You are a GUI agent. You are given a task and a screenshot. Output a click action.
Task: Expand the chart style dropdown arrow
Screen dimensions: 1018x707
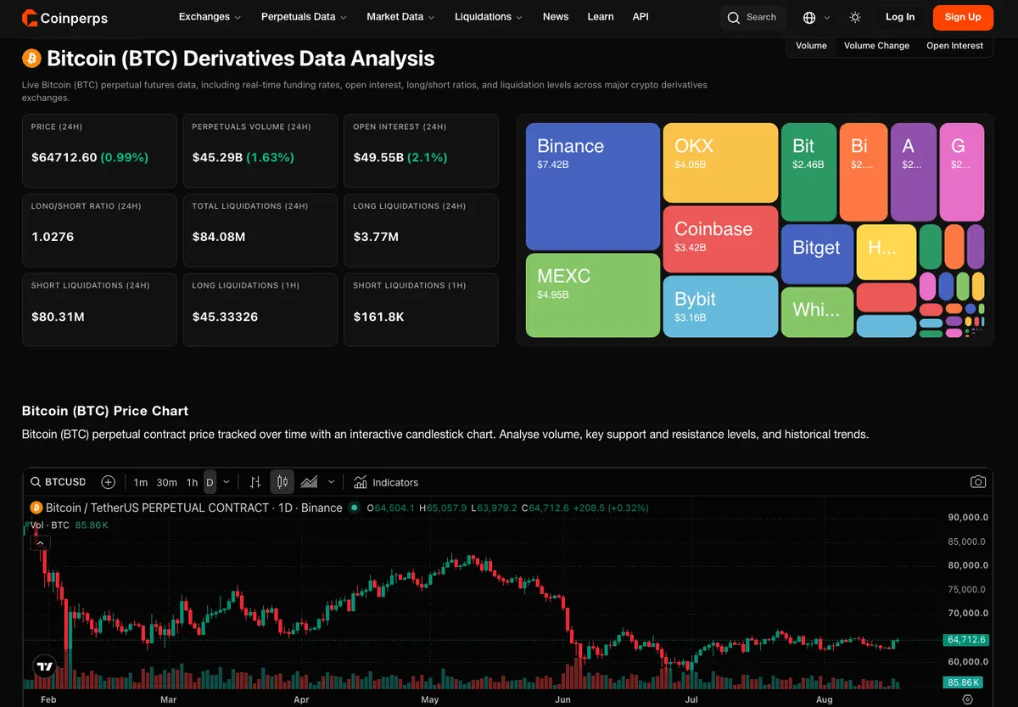click(x=331, y=482)
